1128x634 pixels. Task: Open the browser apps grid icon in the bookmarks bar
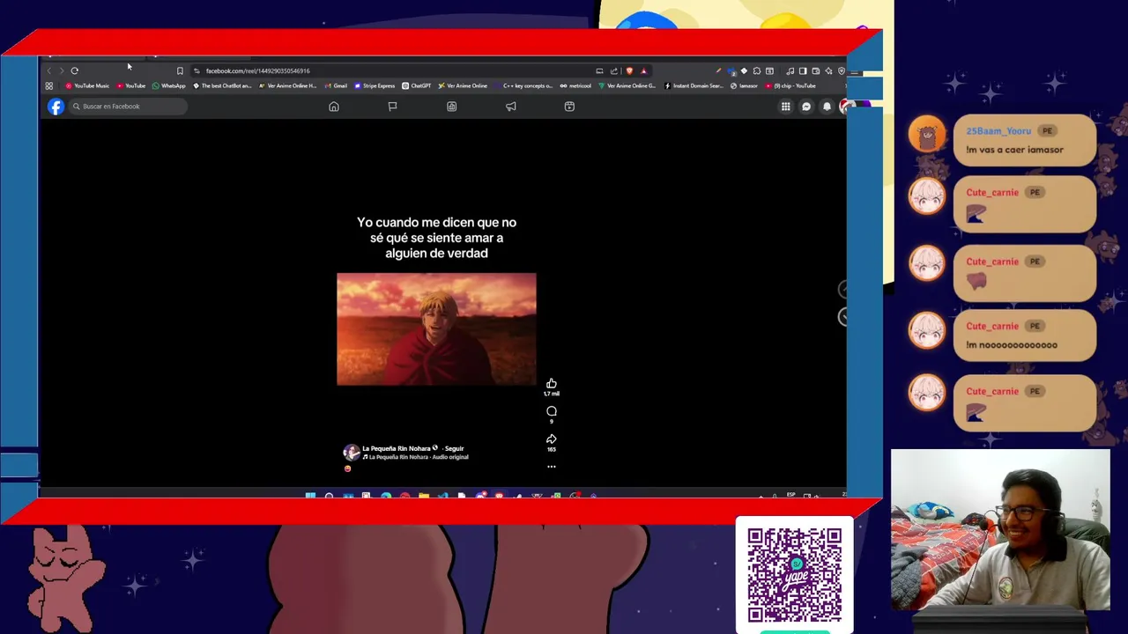[x=49, y=85]
